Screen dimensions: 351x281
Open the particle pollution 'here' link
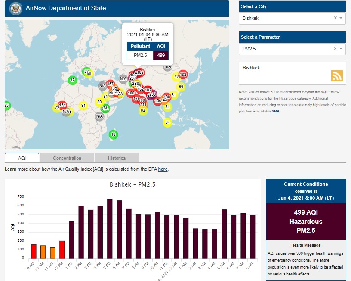(275, 111)
